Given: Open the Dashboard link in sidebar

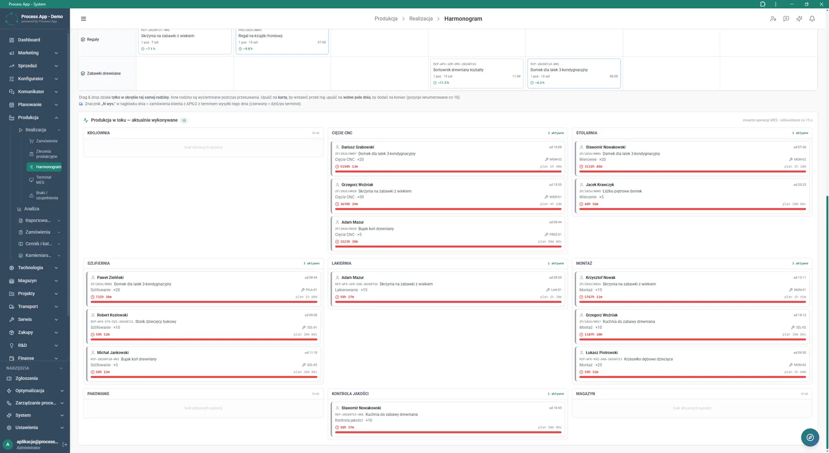Looking at the screenshot, I should [x=29, y=40].
